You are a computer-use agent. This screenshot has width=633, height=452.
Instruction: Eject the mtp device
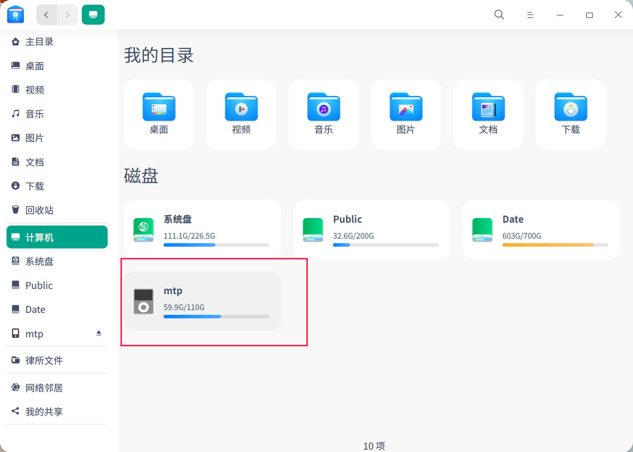pyautogui.click(x=99, y=333)
